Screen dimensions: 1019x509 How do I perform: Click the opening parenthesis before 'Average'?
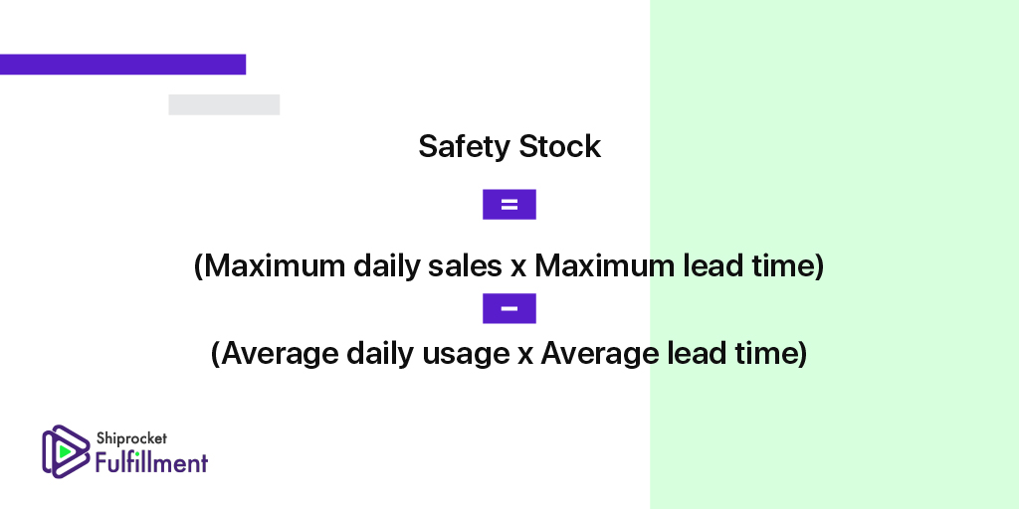216,354
